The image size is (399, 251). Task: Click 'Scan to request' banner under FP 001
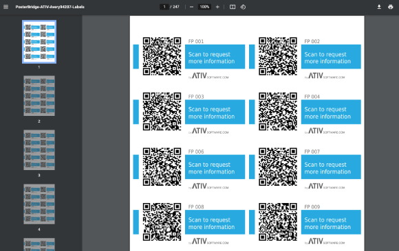click(215, 57)
